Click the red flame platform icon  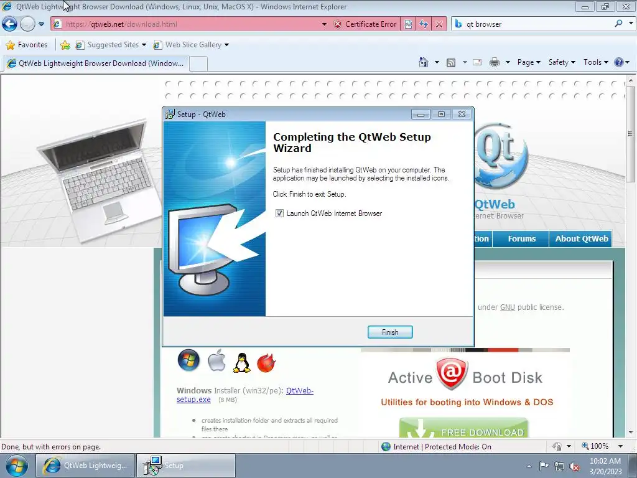(266, 363)
